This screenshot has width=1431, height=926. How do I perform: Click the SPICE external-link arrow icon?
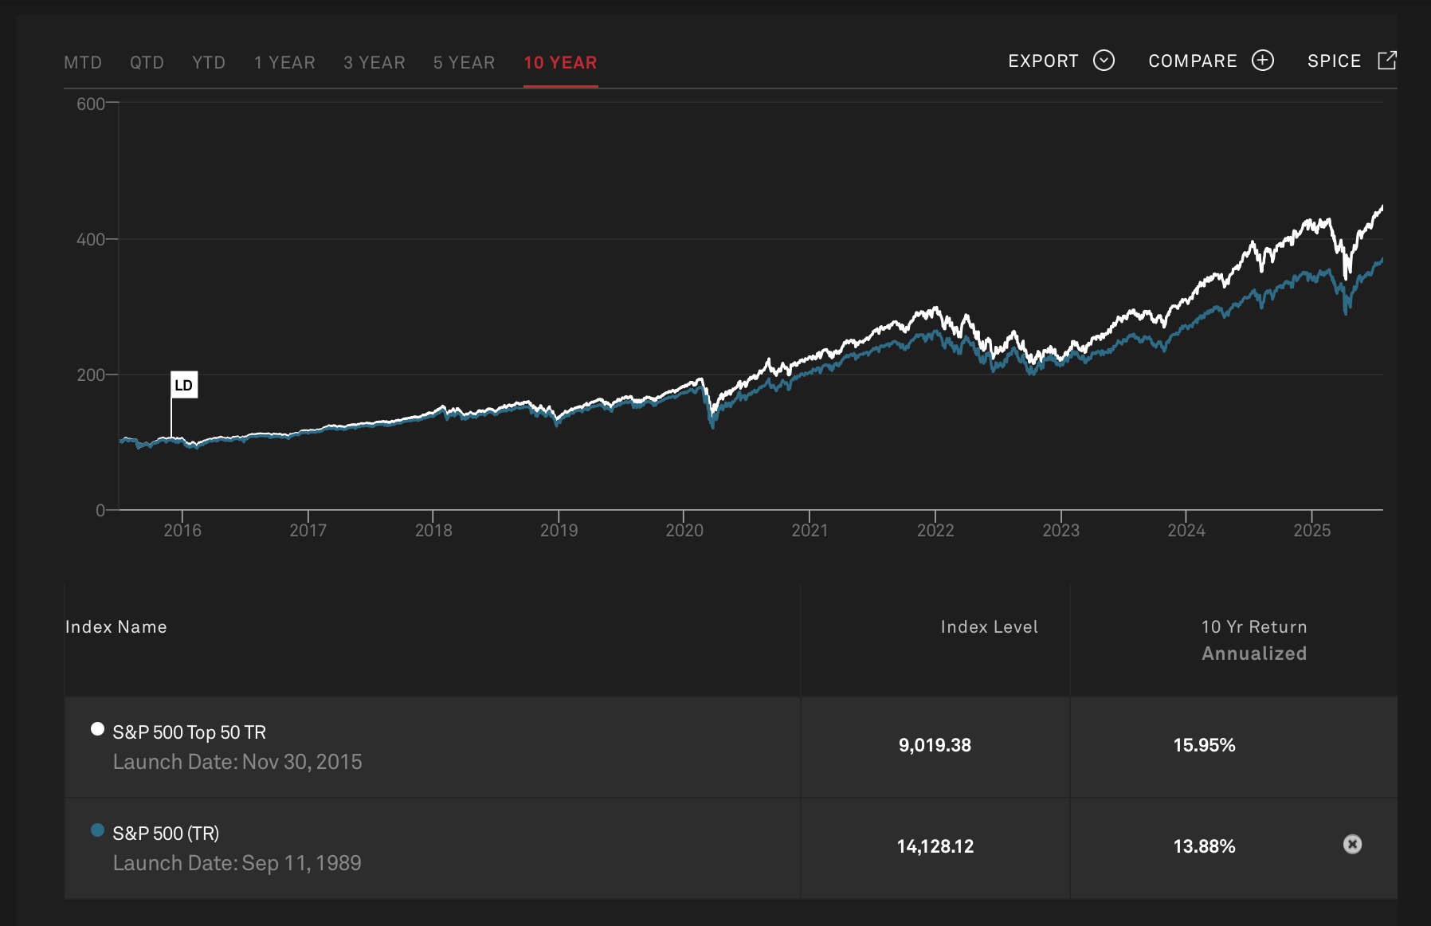pos(1387,60)
